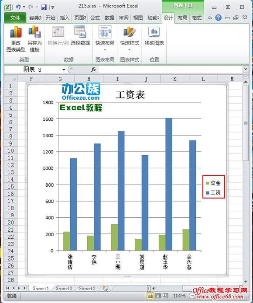Viewport: 253px width, 303px height.
Task: Click the Move Chart (移动图表) icon
Action: tap(154, 36)
